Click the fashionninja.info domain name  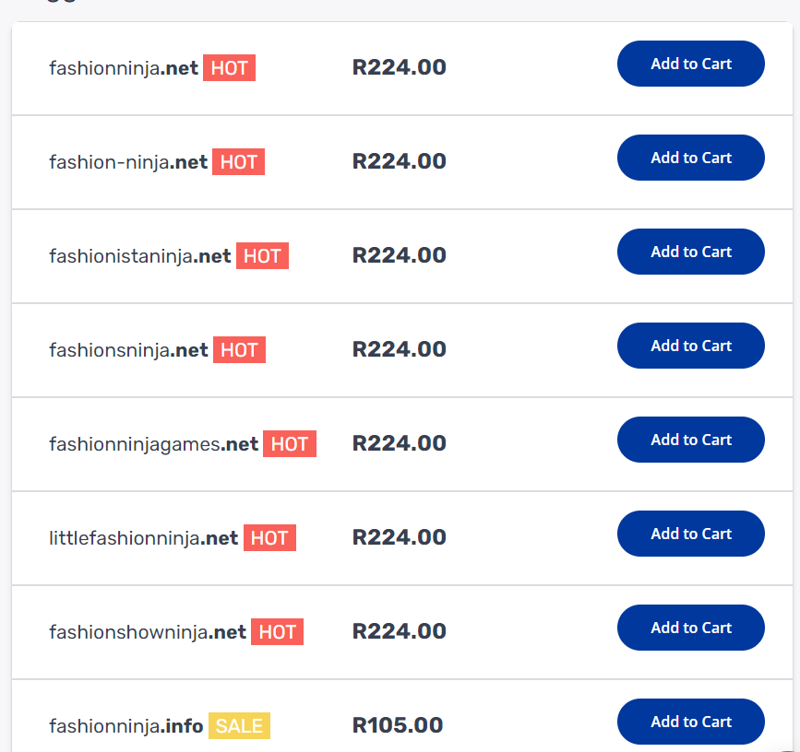point(125,726)
